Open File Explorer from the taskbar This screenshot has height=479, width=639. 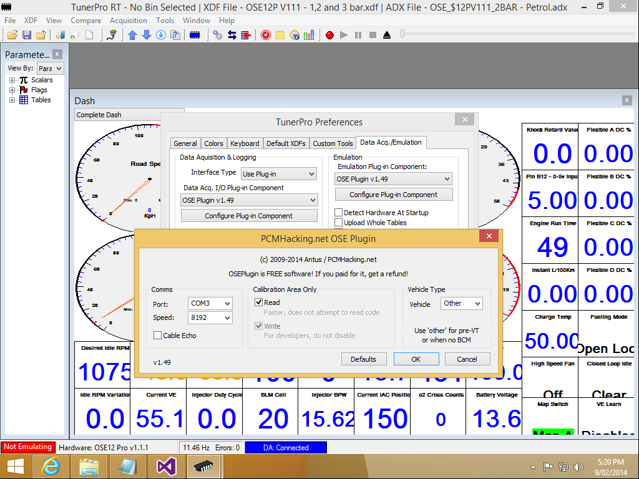tap(89, 467)
